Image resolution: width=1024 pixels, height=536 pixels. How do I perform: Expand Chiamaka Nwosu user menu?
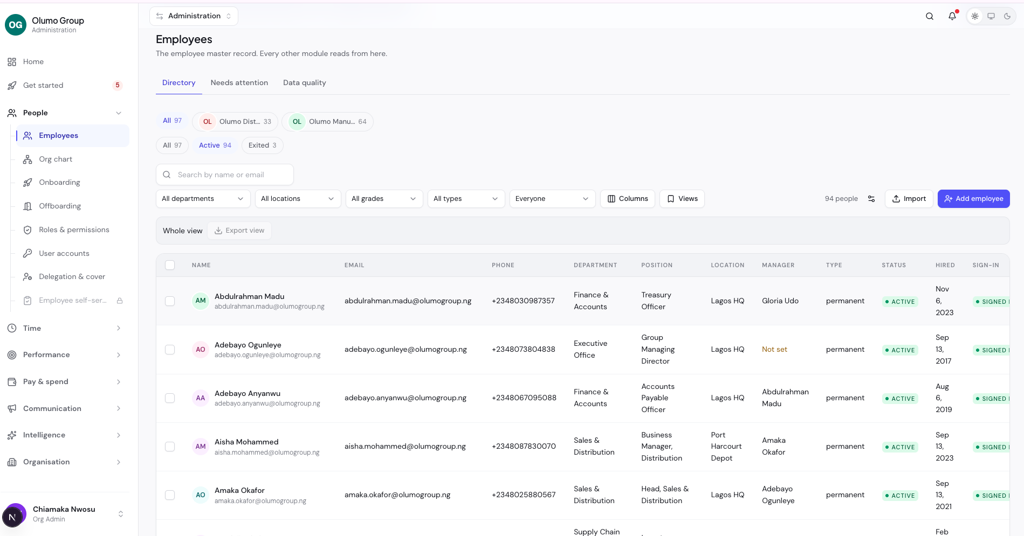(121, 514)
